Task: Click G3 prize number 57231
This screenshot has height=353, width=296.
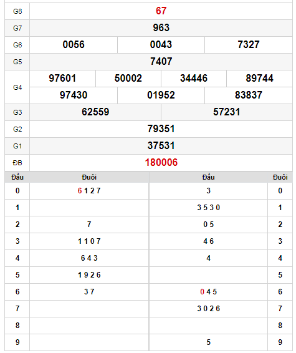Action: click(x=227, y=112)
